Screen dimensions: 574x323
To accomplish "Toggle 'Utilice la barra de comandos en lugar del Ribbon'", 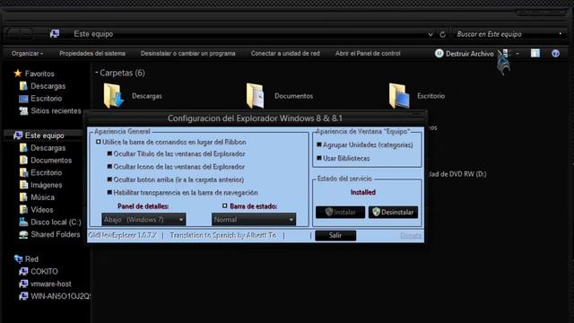I will pyautogui.click(x=98, y=142).
